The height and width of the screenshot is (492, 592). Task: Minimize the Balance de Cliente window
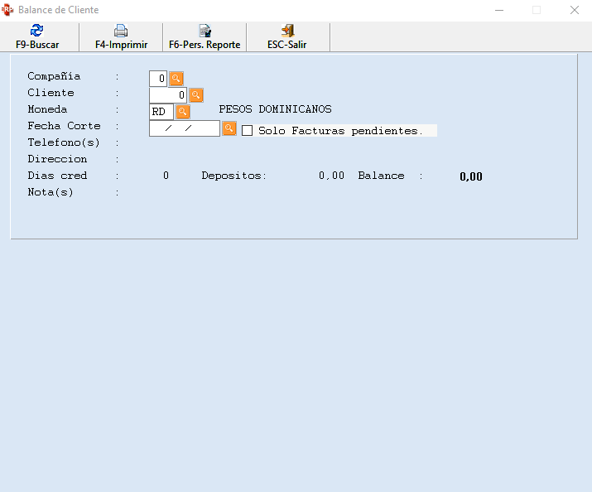[498, 10]
